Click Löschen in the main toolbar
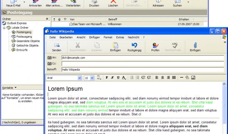 coord(113,4)
